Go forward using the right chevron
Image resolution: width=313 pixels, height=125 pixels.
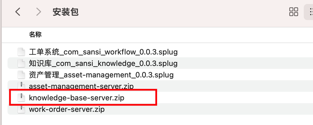click(38, 12)
